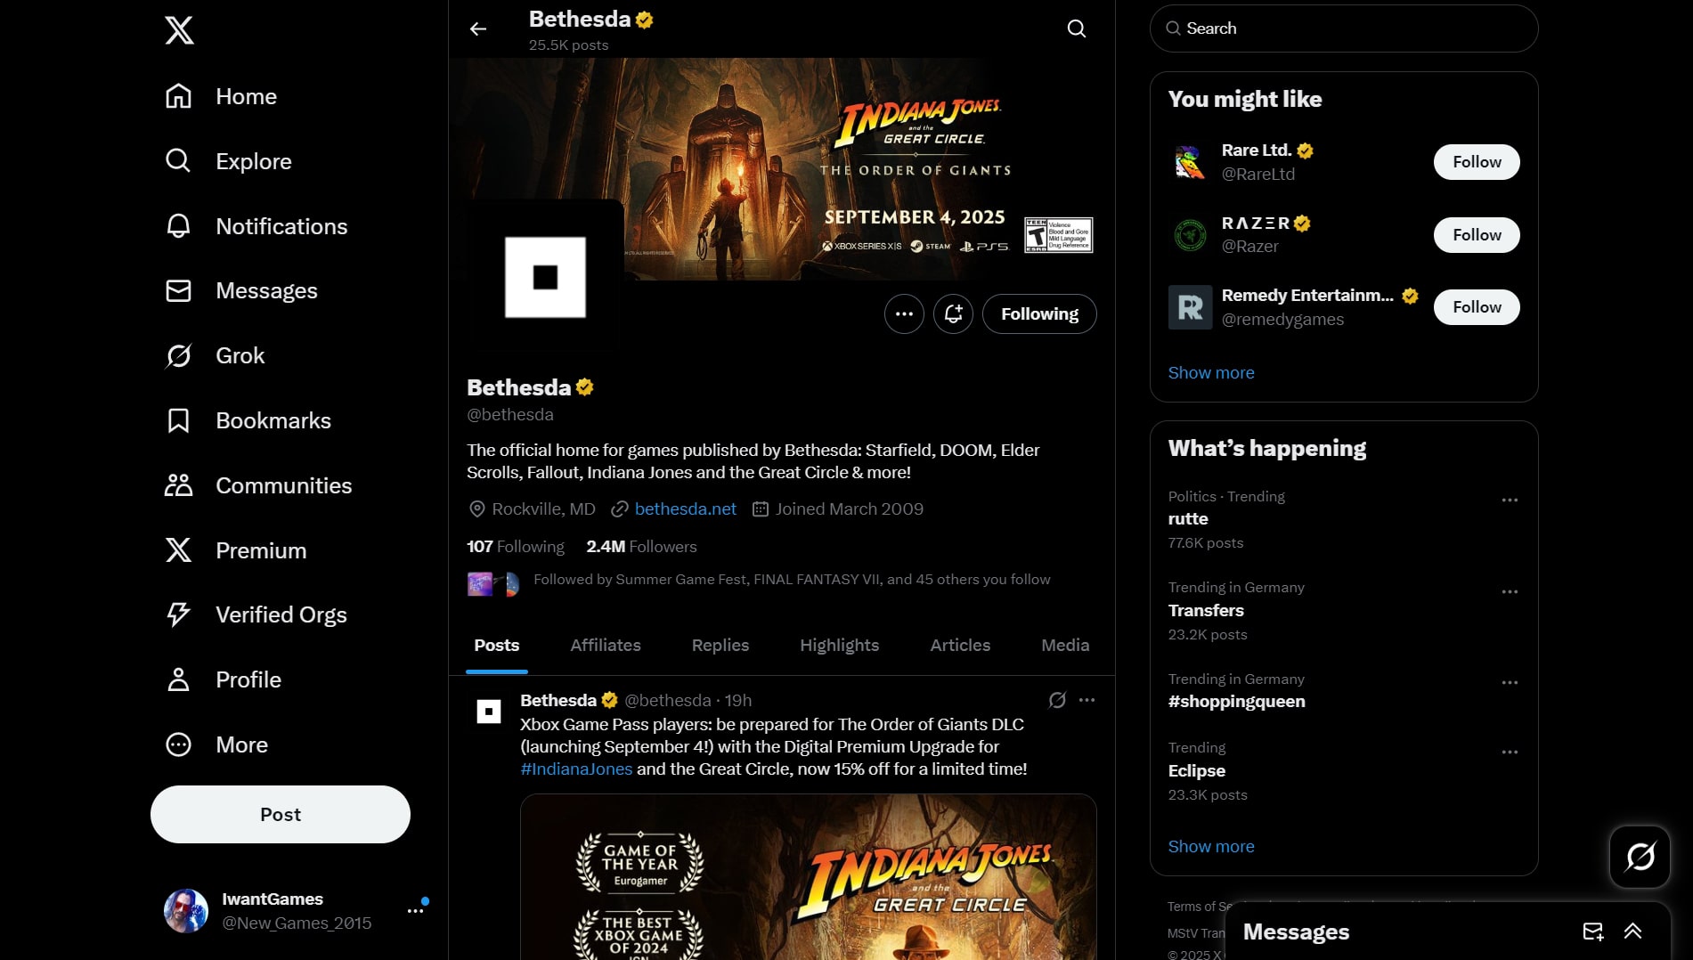Open more options on Bethesda's post
This screenshot has width=1693, height=960.
1087,700
